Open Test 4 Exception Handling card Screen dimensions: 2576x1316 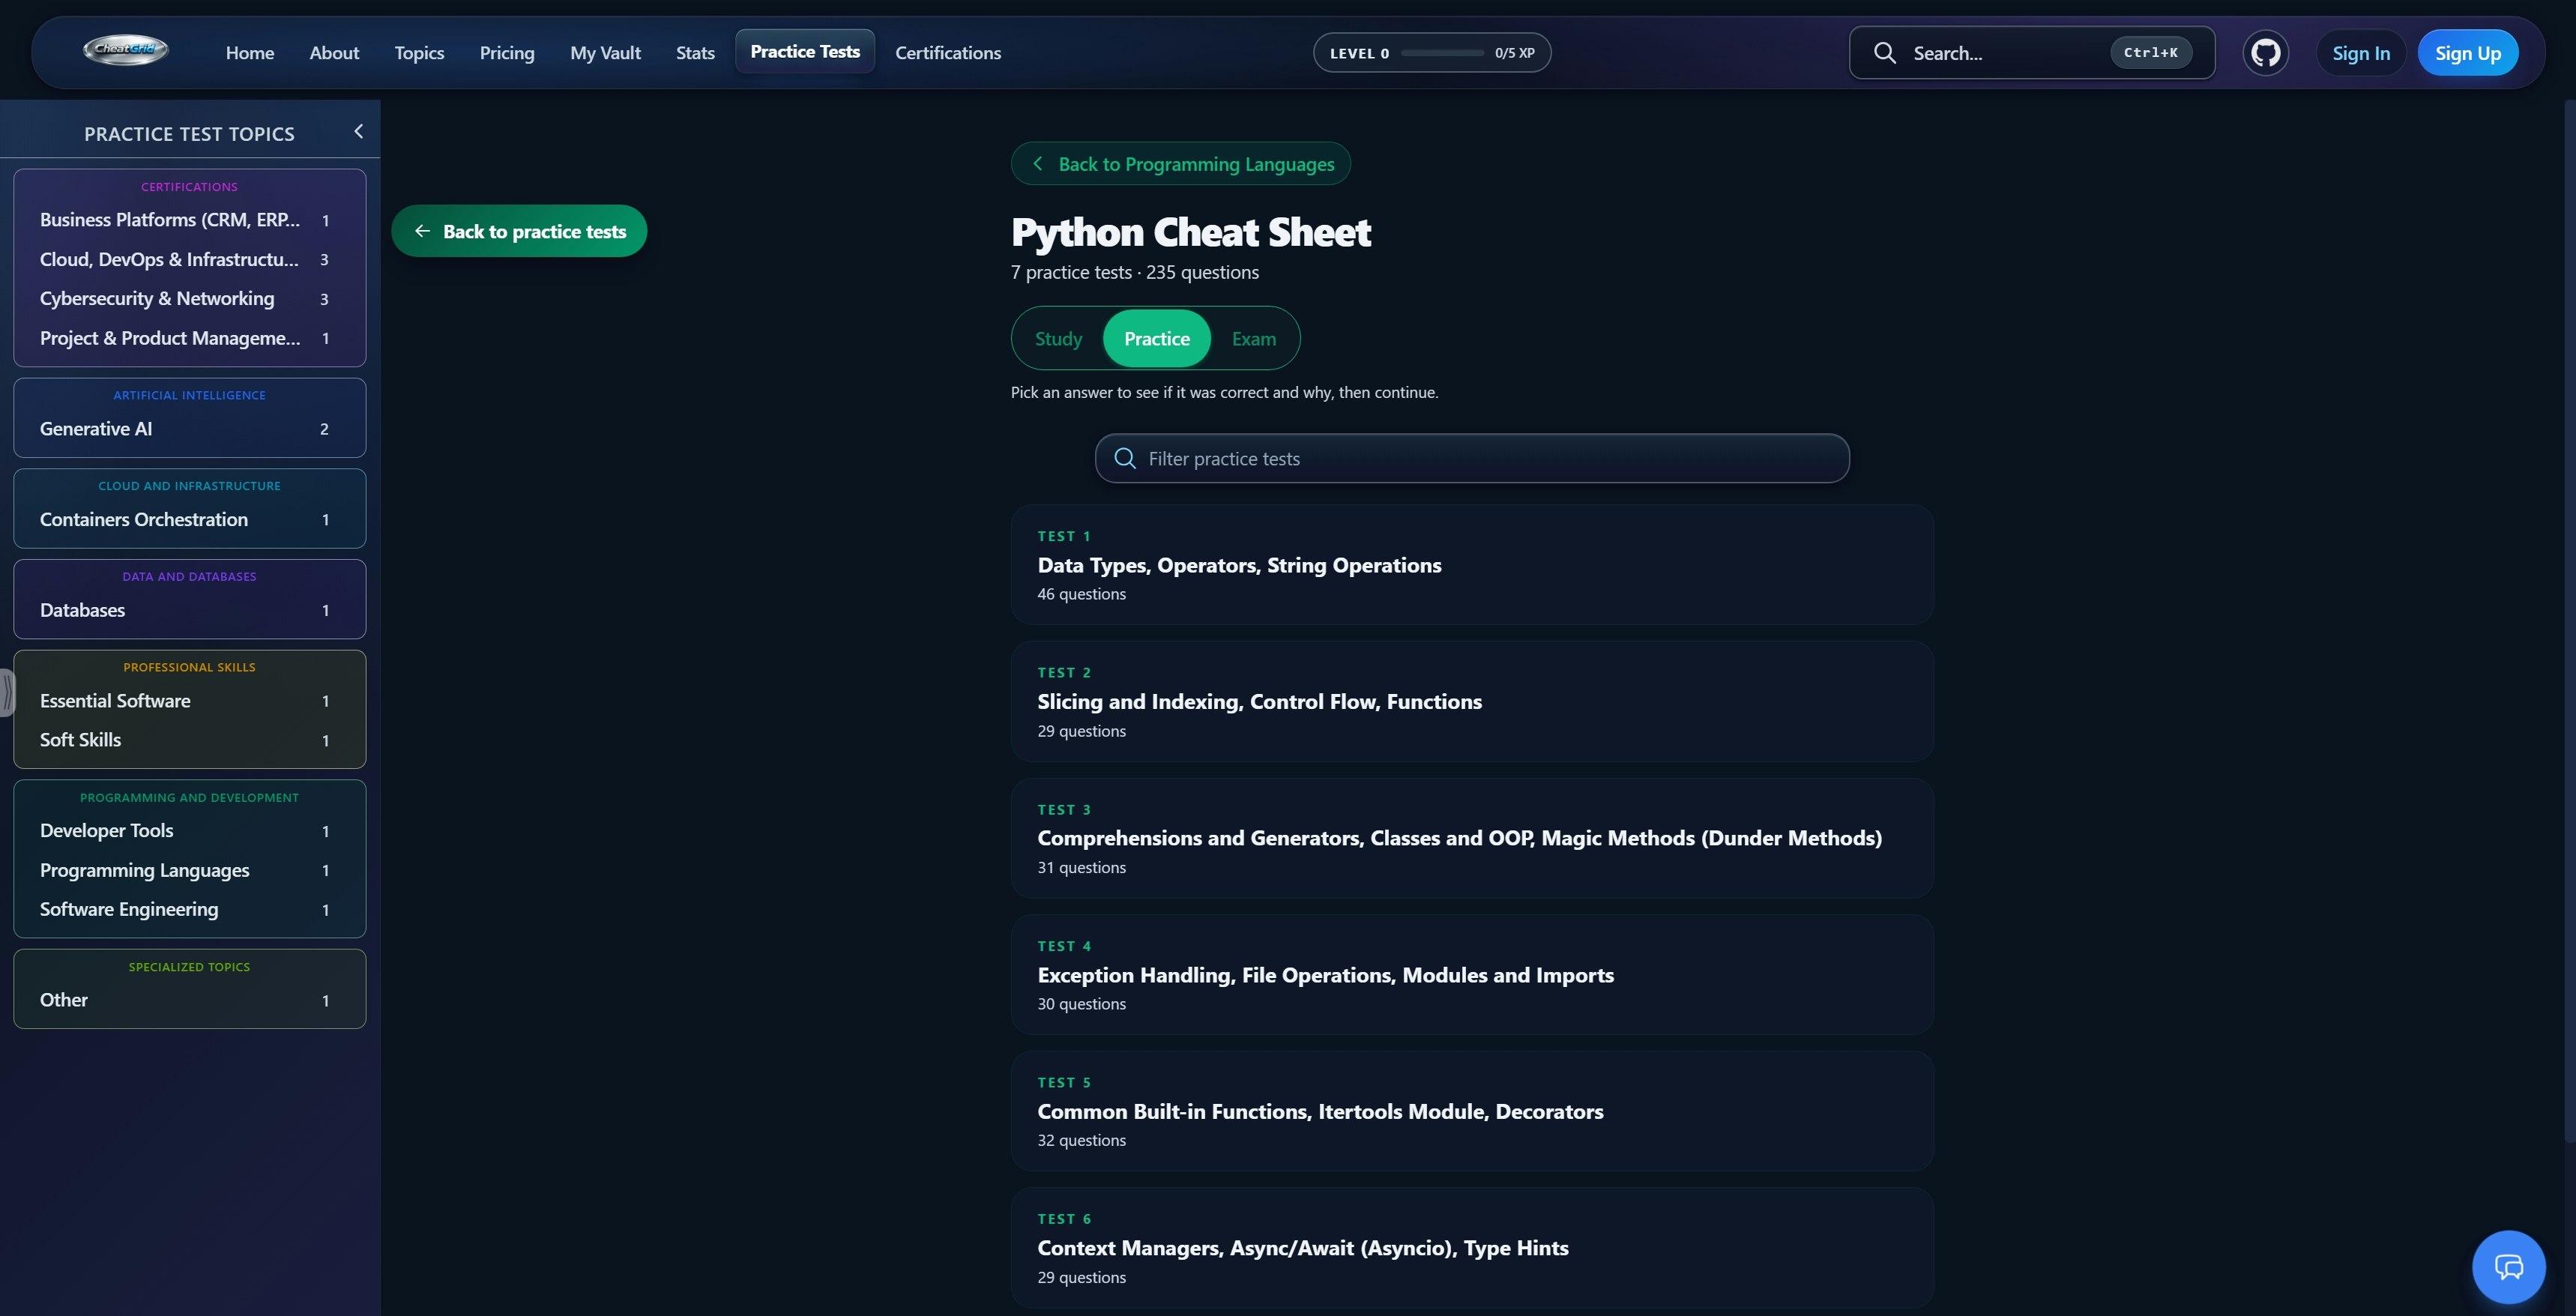[x=1472, y=974]
